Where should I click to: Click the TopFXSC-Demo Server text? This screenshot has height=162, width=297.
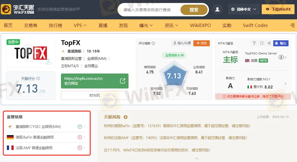[x=261, y=53]
